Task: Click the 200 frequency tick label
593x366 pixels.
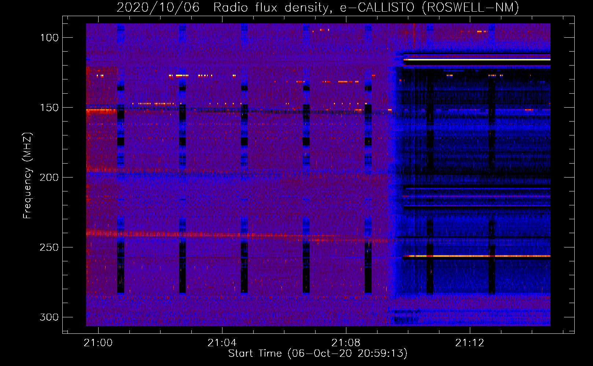Action: click(x=49, y=178)
